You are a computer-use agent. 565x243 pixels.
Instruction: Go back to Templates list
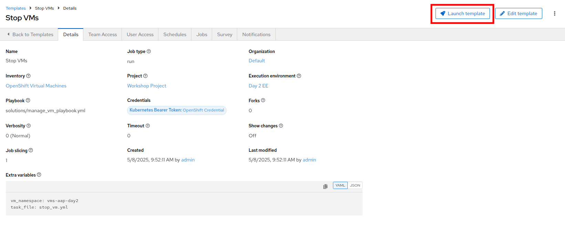[x=30, y=34]
